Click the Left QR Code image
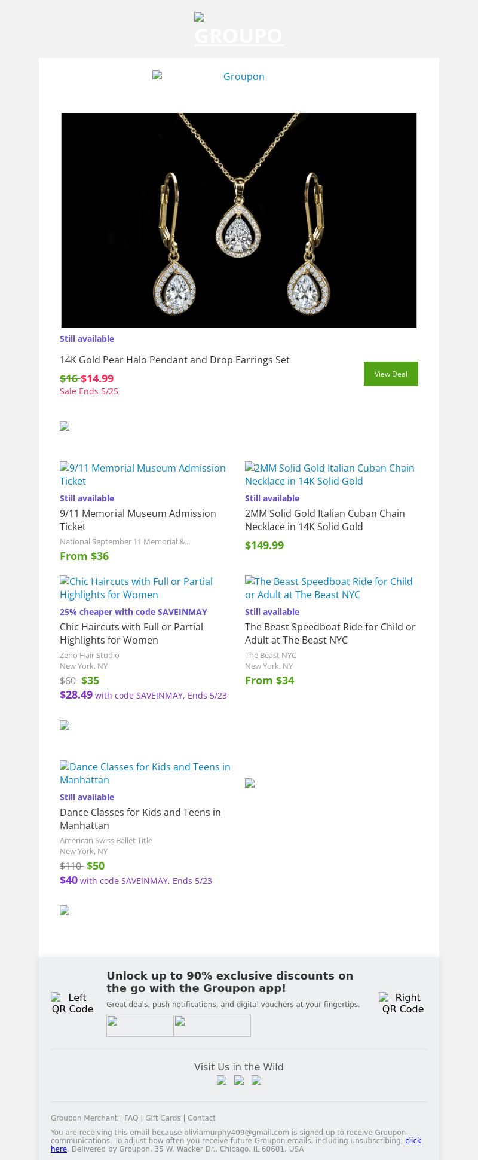Screen dimensions: 478x1160 tap(72, 1003)
